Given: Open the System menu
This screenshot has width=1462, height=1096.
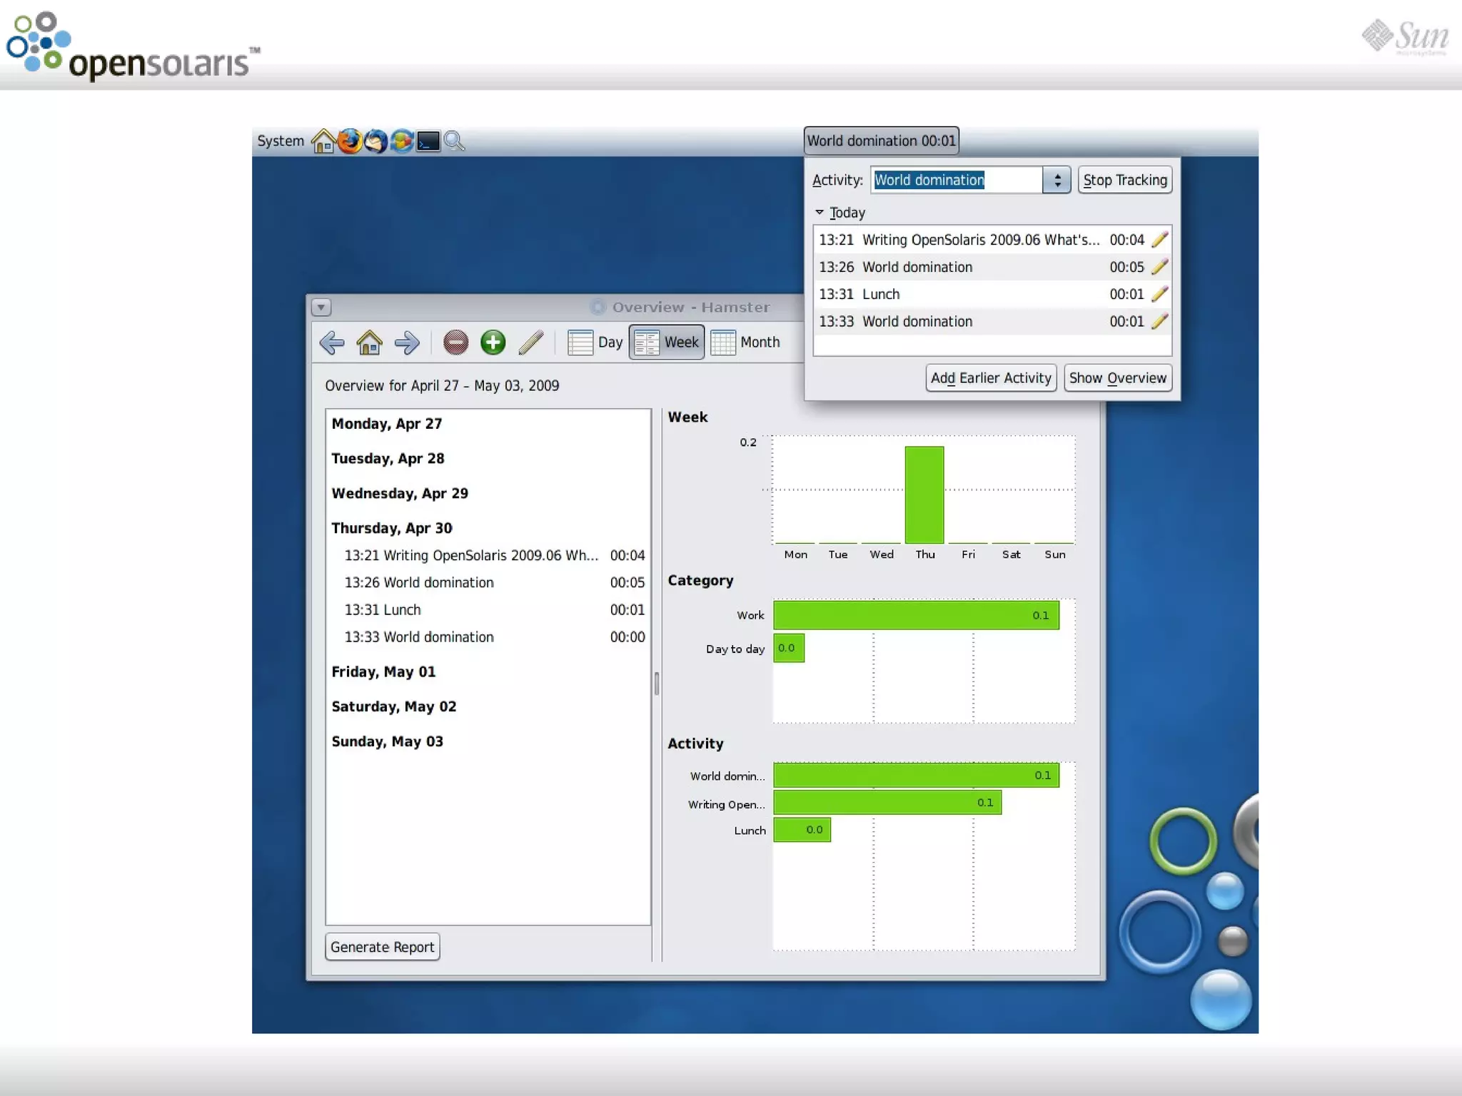Looking at the screenshot, I should point(280,141).
